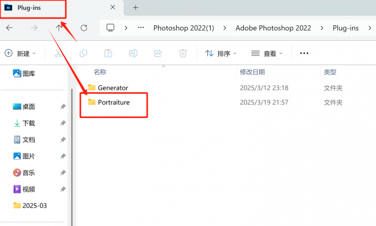Viewport: 376px width, 226px height.
Task: Expand chevron after Plug-ins breadcrumb
Action: (370, 28)
